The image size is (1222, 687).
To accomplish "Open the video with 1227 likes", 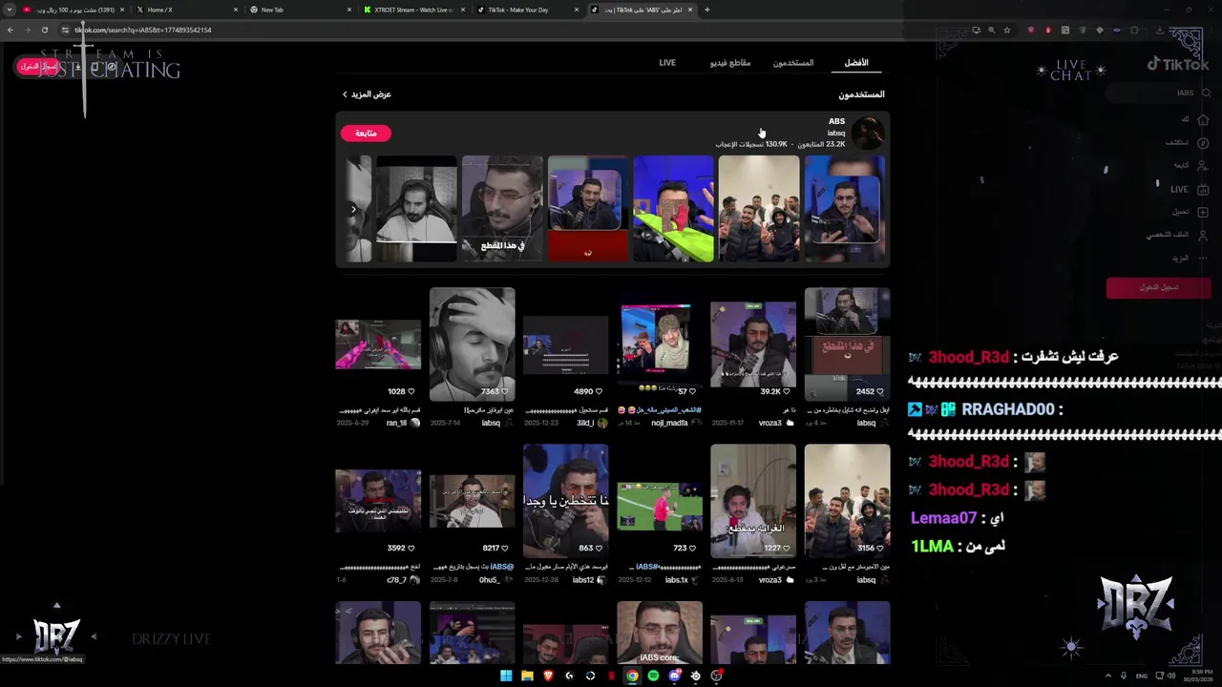I will 752,501.
